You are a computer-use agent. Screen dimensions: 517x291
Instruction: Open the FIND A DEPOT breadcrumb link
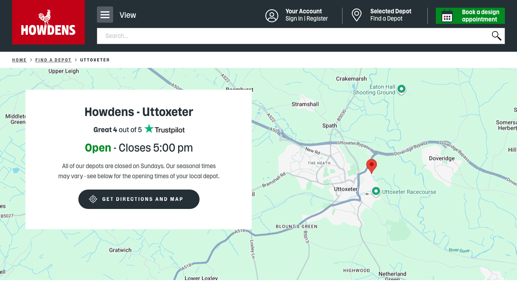click(x=53, y=60)
